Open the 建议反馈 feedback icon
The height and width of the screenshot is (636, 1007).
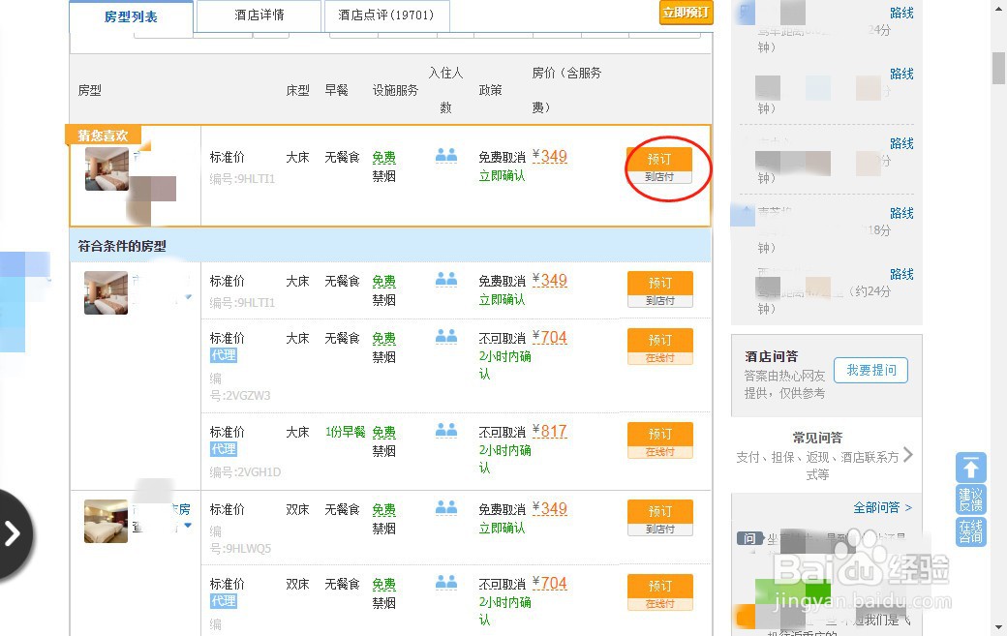[970, 501]
